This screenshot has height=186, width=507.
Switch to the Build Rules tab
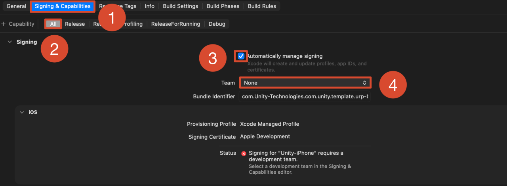point(262,6)
